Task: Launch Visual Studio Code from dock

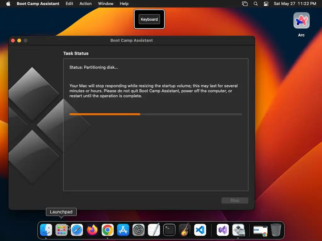Action: tap(200, 230)
